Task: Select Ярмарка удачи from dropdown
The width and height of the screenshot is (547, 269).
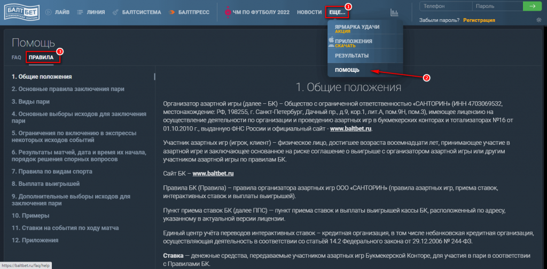Action: [356, 28]
